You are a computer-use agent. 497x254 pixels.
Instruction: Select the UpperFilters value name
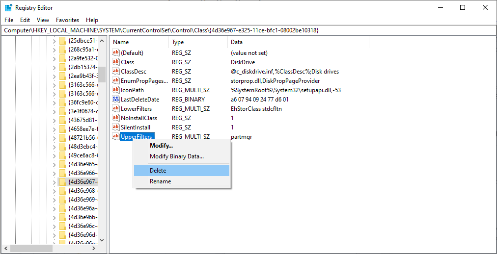click(137, 137)
